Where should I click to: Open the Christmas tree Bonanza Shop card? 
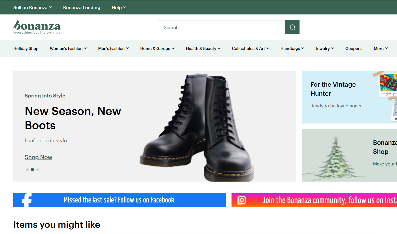tap(349, 155)
